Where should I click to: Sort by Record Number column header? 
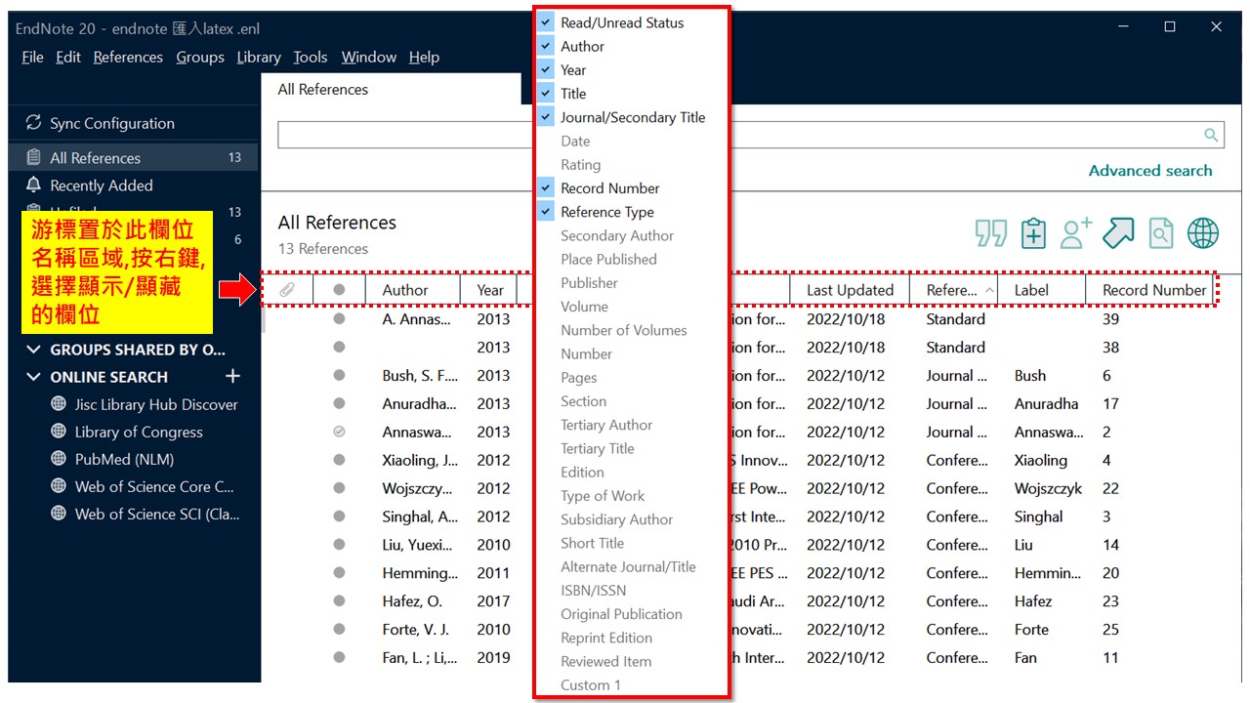(1154, 290)
